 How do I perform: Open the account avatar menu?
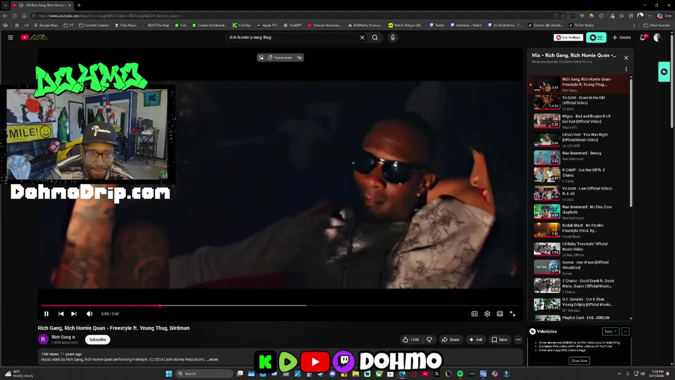(x=657, y=37)
